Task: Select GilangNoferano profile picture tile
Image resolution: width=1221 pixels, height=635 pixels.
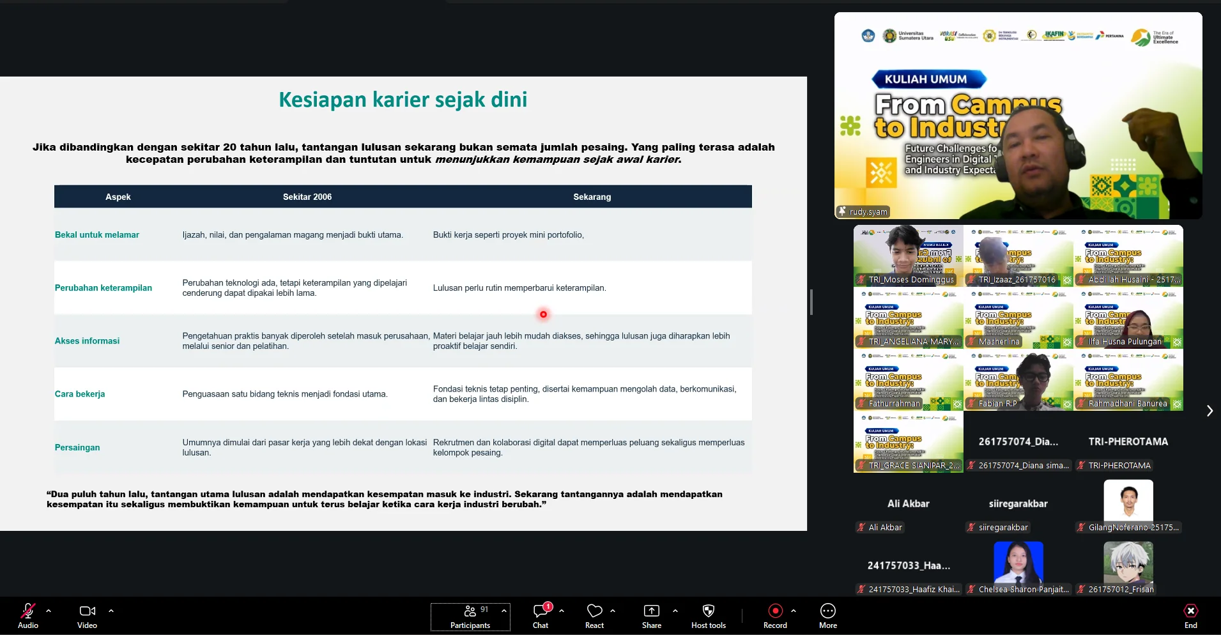Action: (1128, 503)
